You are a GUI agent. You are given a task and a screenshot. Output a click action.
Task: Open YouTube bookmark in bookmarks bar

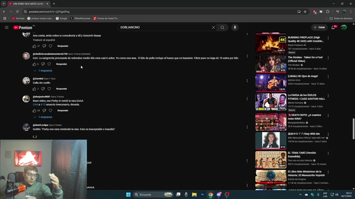point(18,19)
